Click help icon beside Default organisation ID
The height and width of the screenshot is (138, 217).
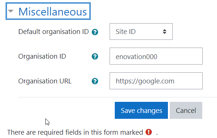coord(95,32)
